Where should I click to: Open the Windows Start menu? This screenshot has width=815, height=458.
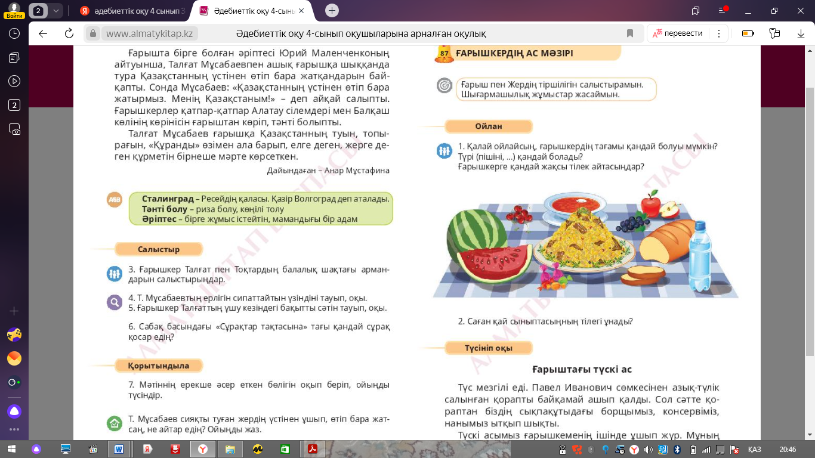coord(11,449)
